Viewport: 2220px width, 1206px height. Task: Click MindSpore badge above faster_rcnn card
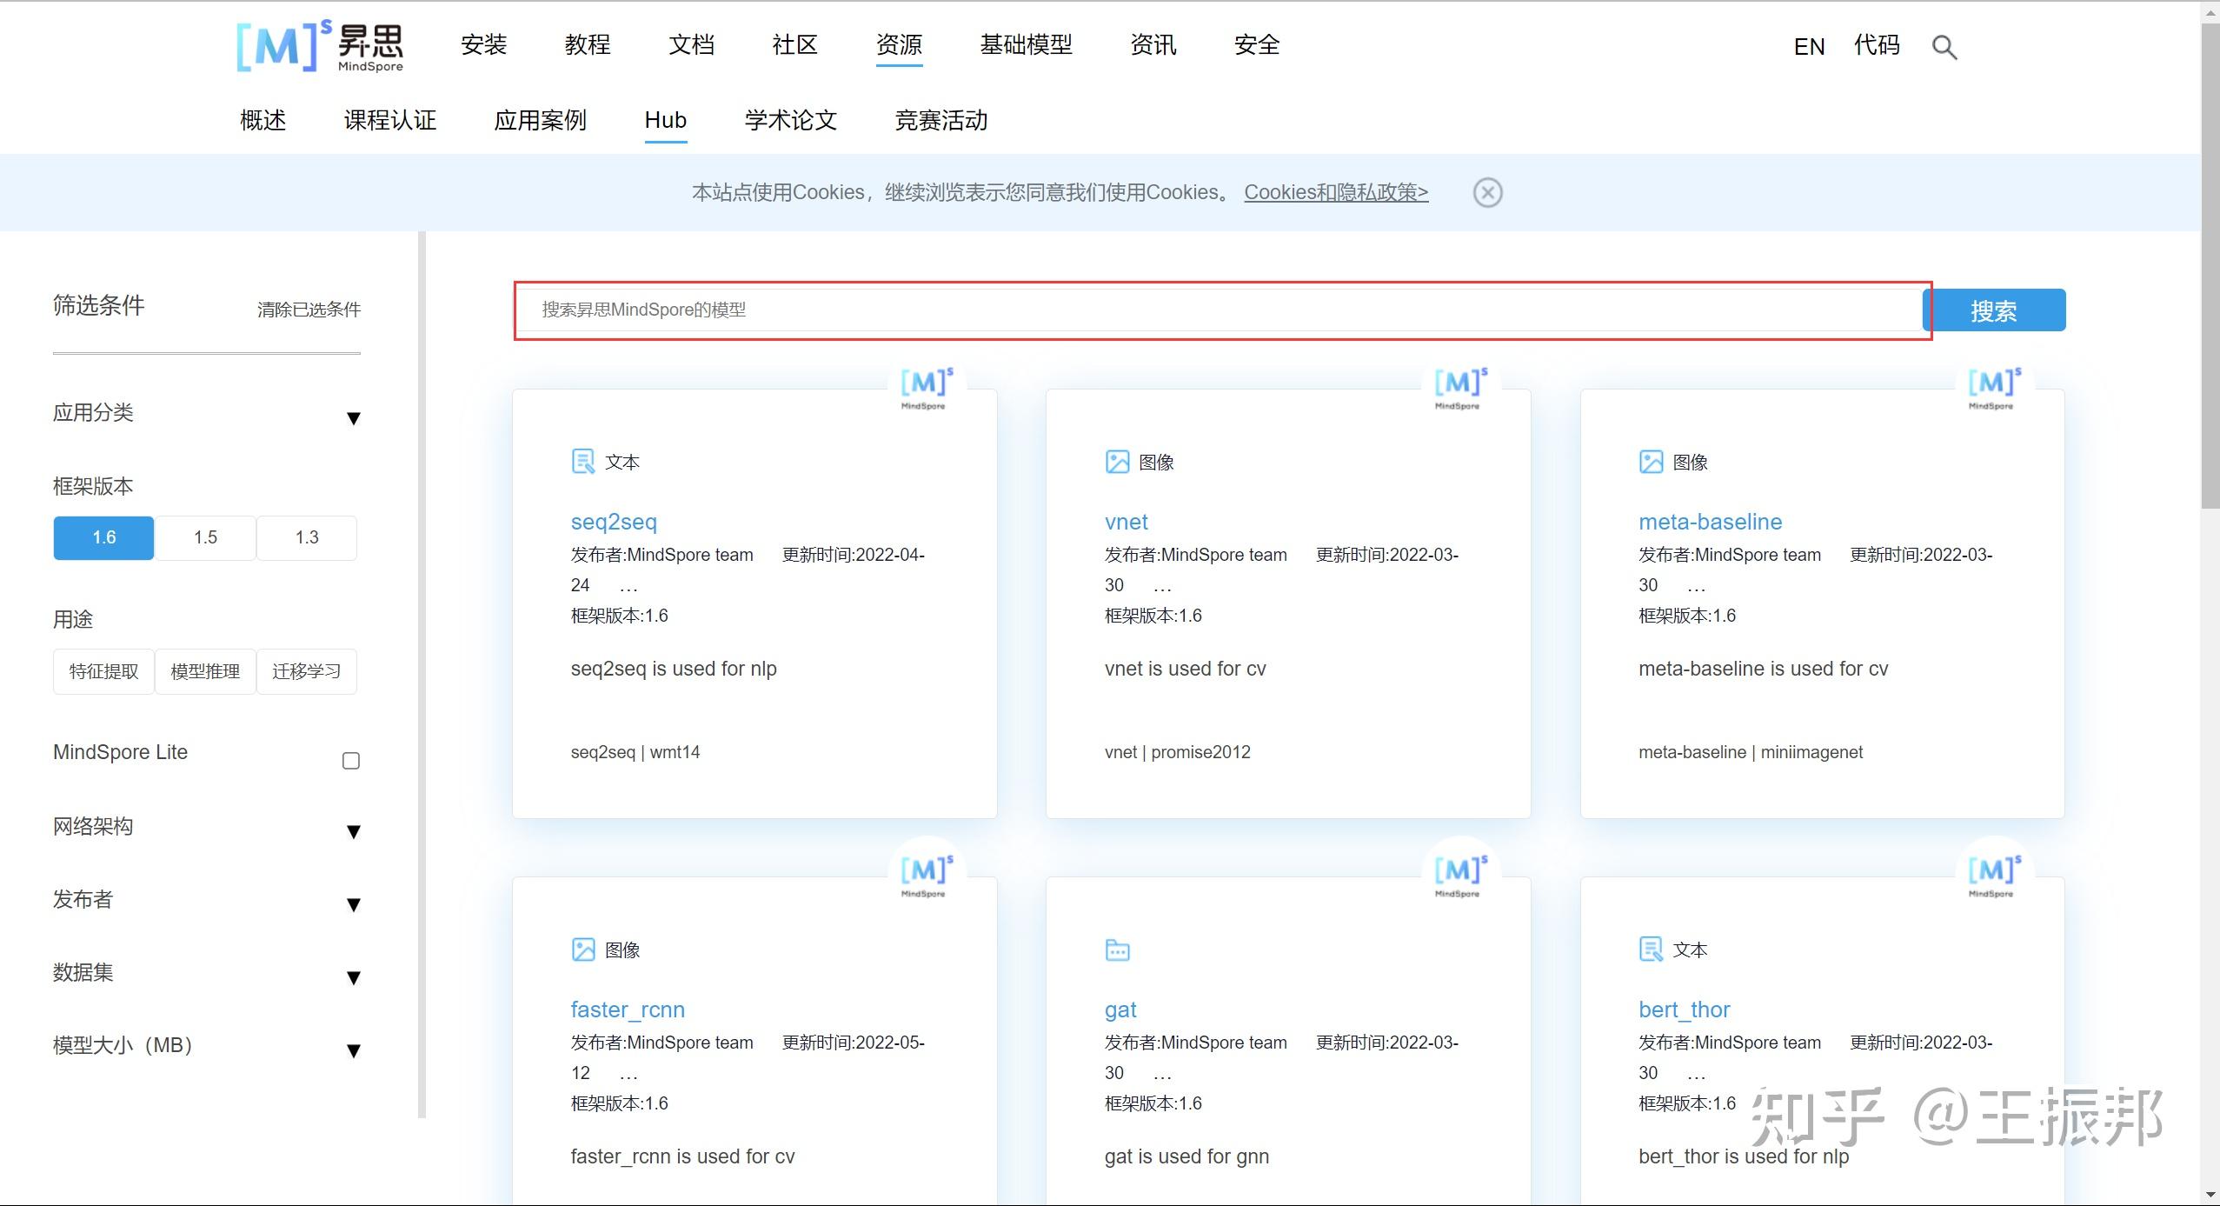click(927, 873)
